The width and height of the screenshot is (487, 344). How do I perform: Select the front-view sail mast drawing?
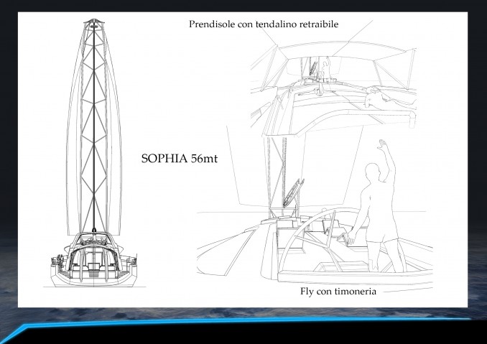(94, 126)
